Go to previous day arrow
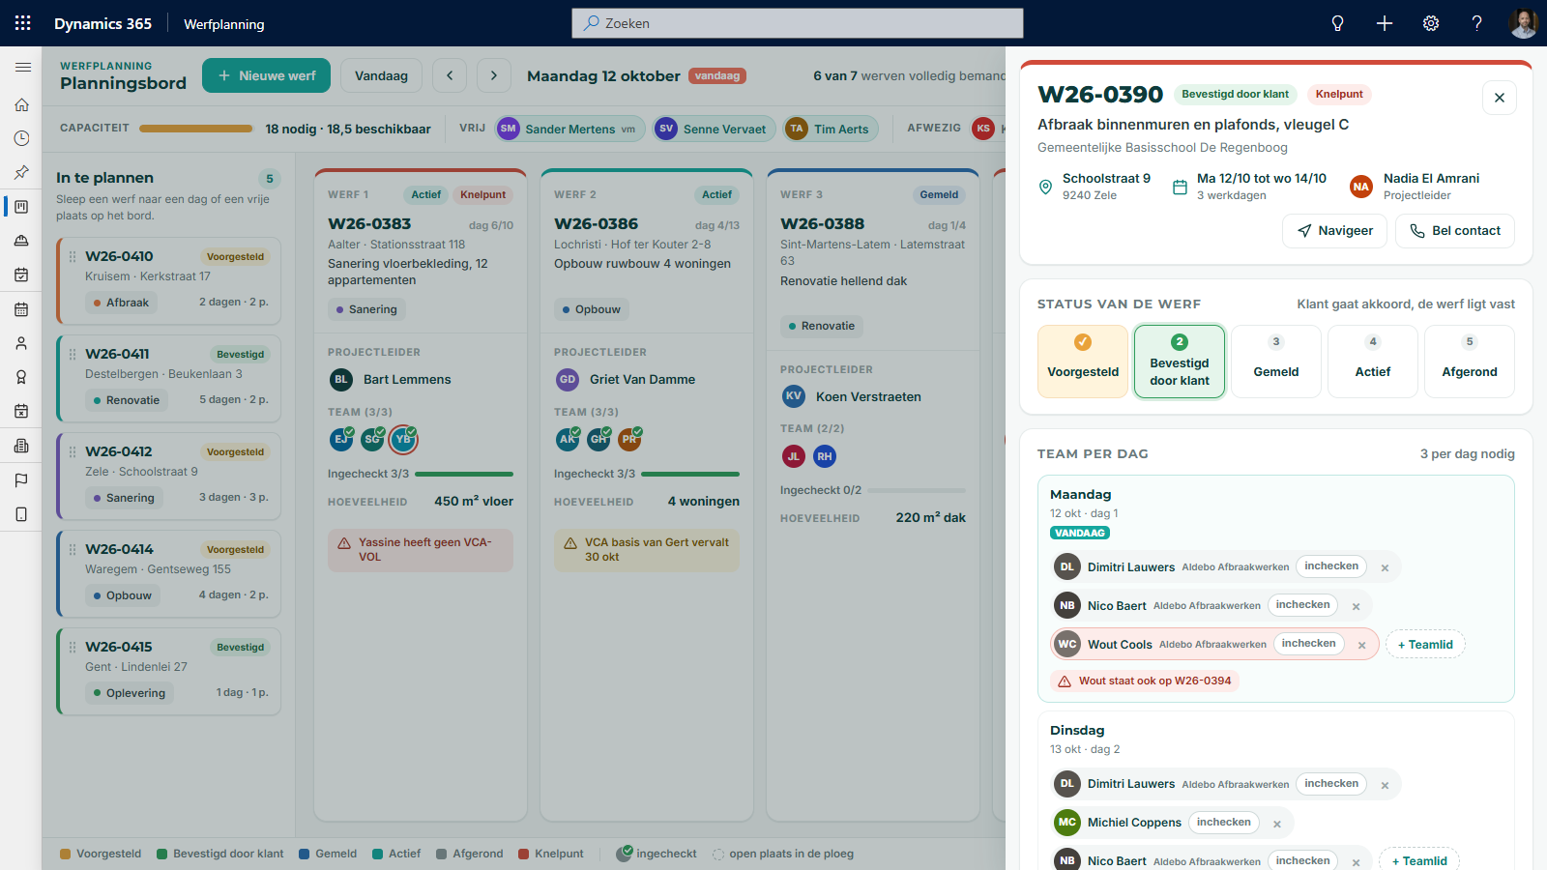This screenshot has width=1547, height=870. 450,75
